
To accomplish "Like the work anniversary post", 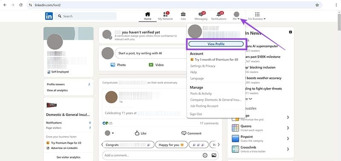I will point(141,133).
